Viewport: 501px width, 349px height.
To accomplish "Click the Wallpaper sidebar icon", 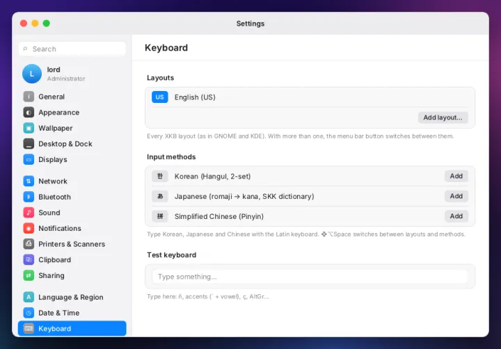I will point(29,128).
